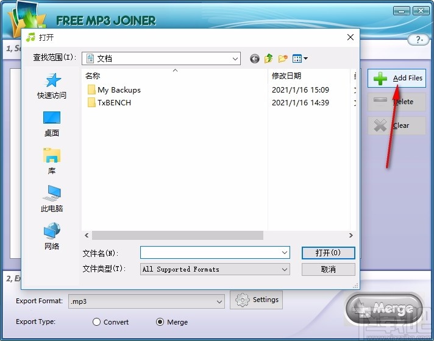Go up one folder level icon
Image resolution: width=434 pixels, height=341 pixels.
(268, 58)
